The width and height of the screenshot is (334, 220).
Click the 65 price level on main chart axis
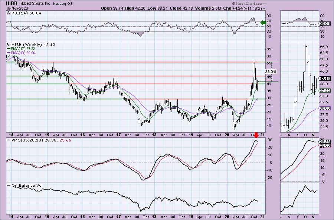tap(269, 49)
